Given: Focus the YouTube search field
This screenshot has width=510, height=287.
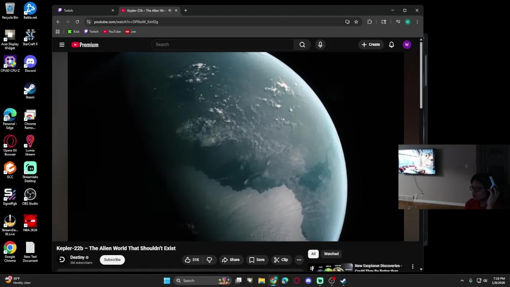Looking at the screenshot, I should pos(222,45).
